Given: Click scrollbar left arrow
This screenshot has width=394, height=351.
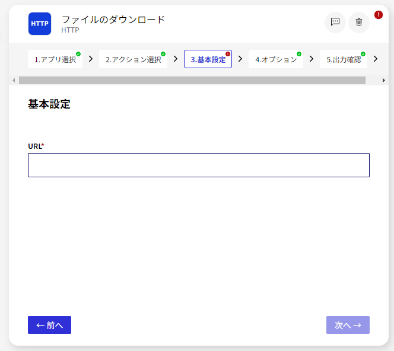Looking at the screenshot, I should click(14, 81).
